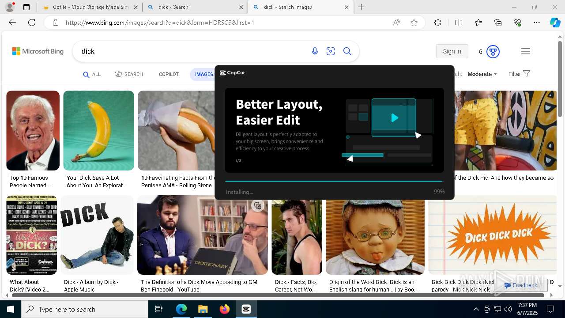The image size is (565, 318).
Task: Open the Favorites list icon
Action: pos(478,23)
